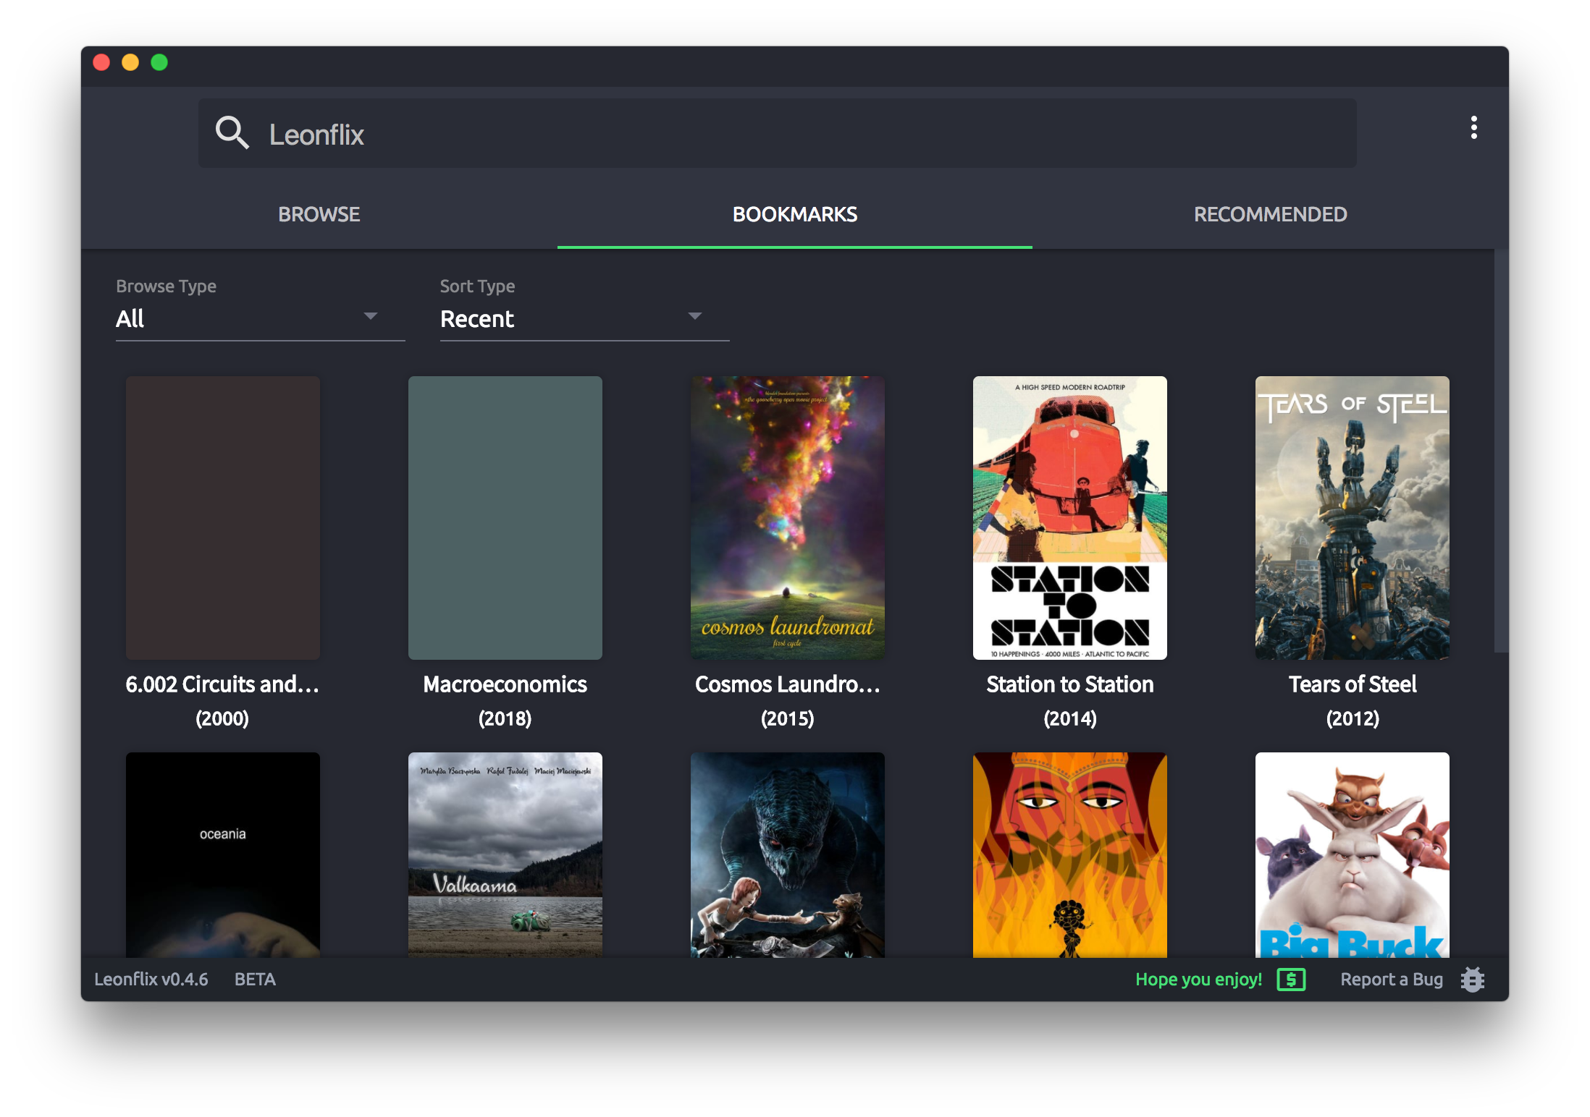The height and width of the screenshot is (1117, 1590).
Task: Click the vertical scrollbar on the right
Action: point(1500,451)
